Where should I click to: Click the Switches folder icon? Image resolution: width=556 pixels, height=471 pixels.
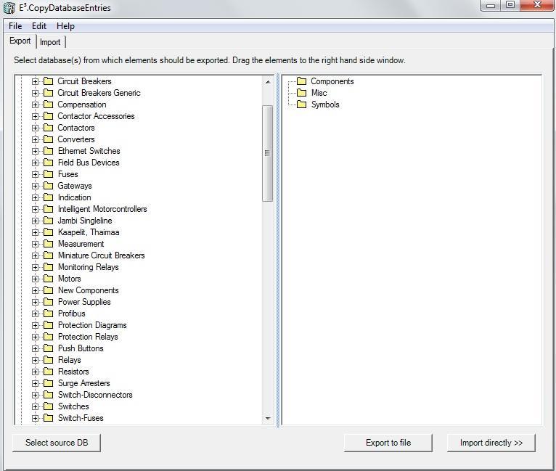point(48,406)
